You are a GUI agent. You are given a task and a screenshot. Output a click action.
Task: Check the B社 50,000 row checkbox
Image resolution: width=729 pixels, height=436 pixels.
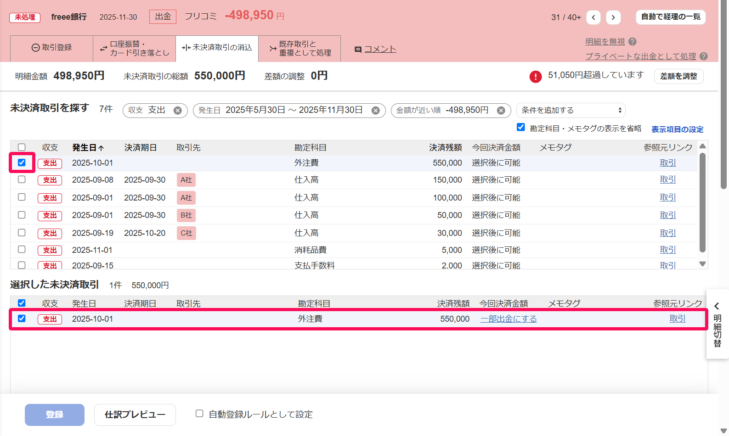[22, 215]
